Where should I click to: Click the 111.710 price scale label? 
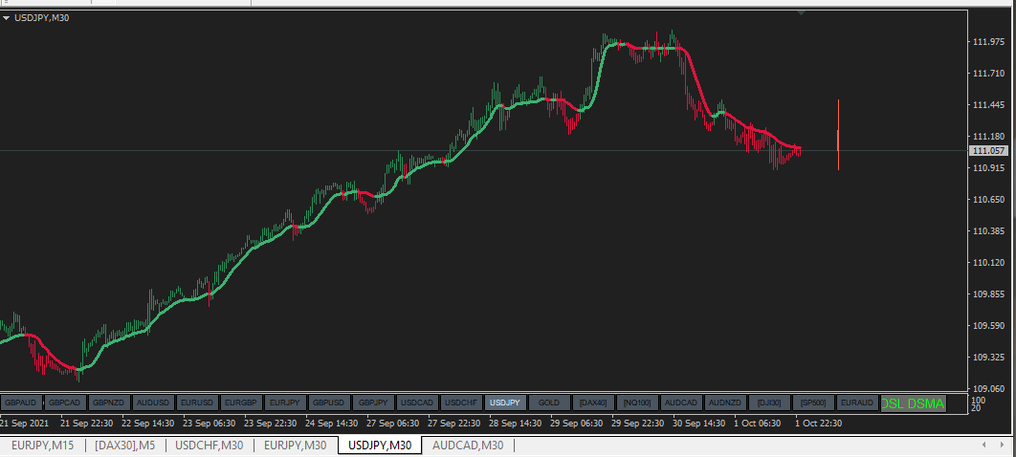click(989, 74)
